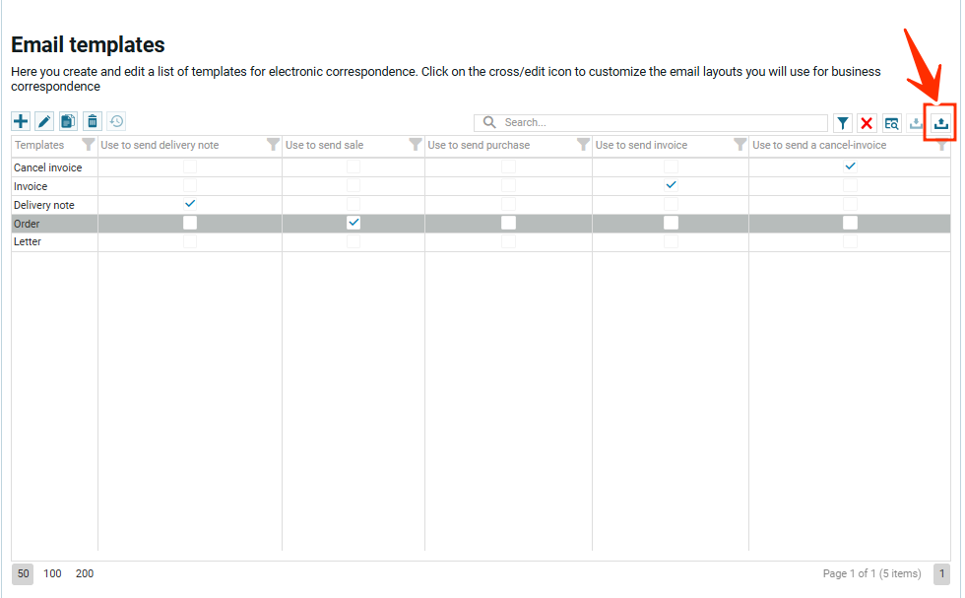965x598 pixels.
Task: Set page size to 100 items
Action: pos(52,573)
